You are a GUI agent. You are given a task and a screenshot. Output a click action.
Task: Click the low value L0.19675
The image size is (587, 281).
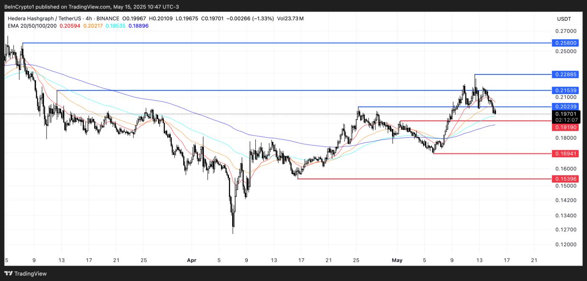[188, 18]
